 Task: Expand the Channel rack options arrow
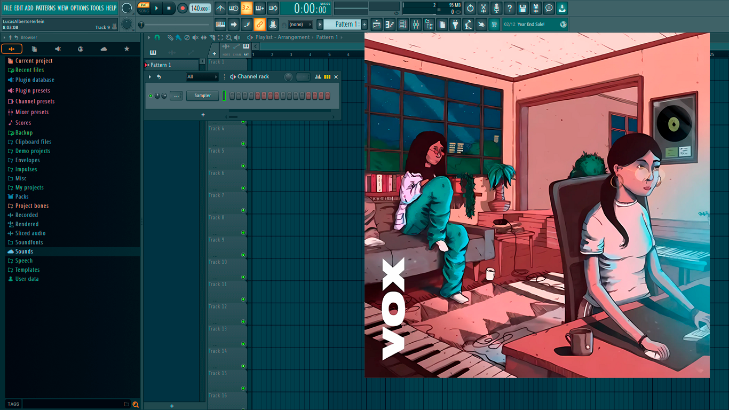click(x=150, y=76)
